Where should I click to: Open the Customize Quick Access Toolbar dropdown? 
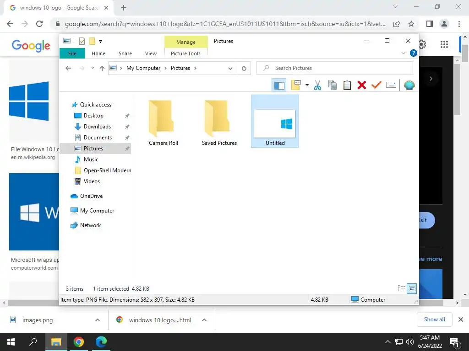click(100, 42)
